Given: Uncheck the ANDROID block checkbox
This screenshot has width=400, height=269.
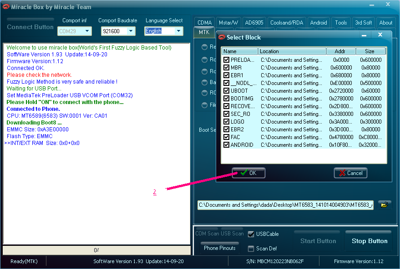Looking at the screenshot, I should [226, 144].
